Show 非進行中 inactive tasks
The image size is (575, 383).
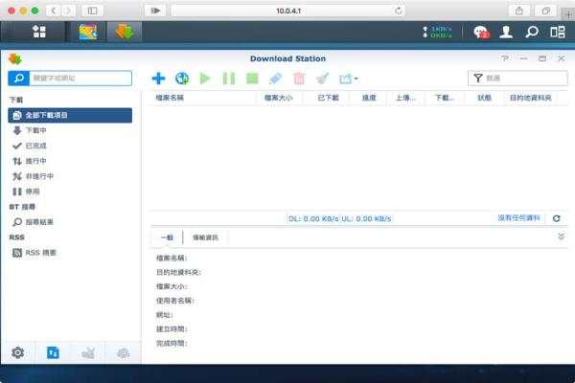(70, 176)
